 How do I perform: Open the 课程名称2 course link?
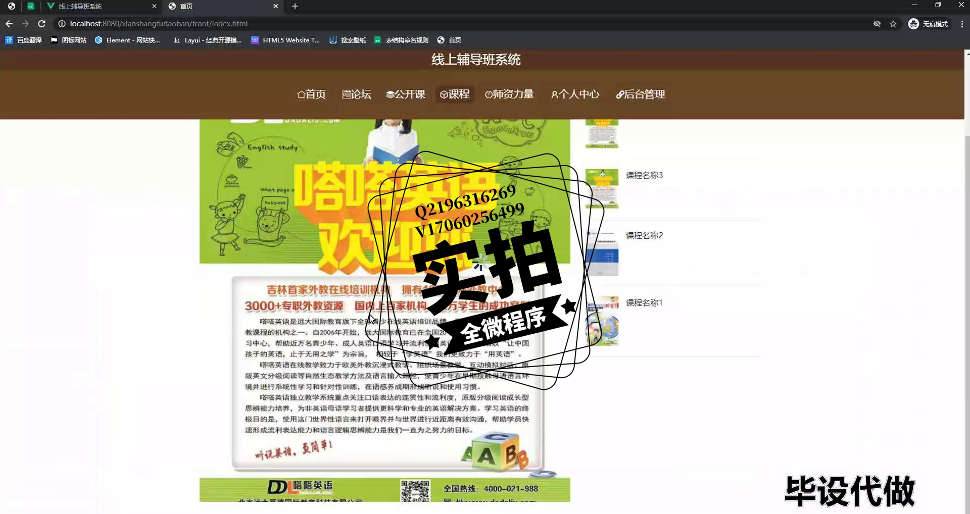[644, 235]
